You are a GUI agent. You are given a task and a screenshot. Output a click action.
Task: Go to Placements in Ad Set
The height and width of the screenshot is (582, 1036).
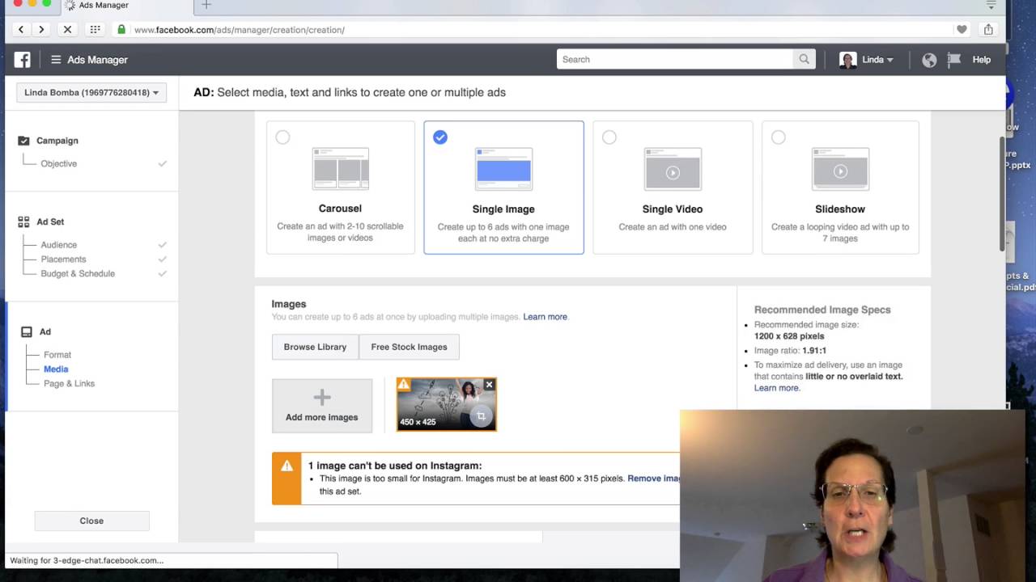coord(63,259)
